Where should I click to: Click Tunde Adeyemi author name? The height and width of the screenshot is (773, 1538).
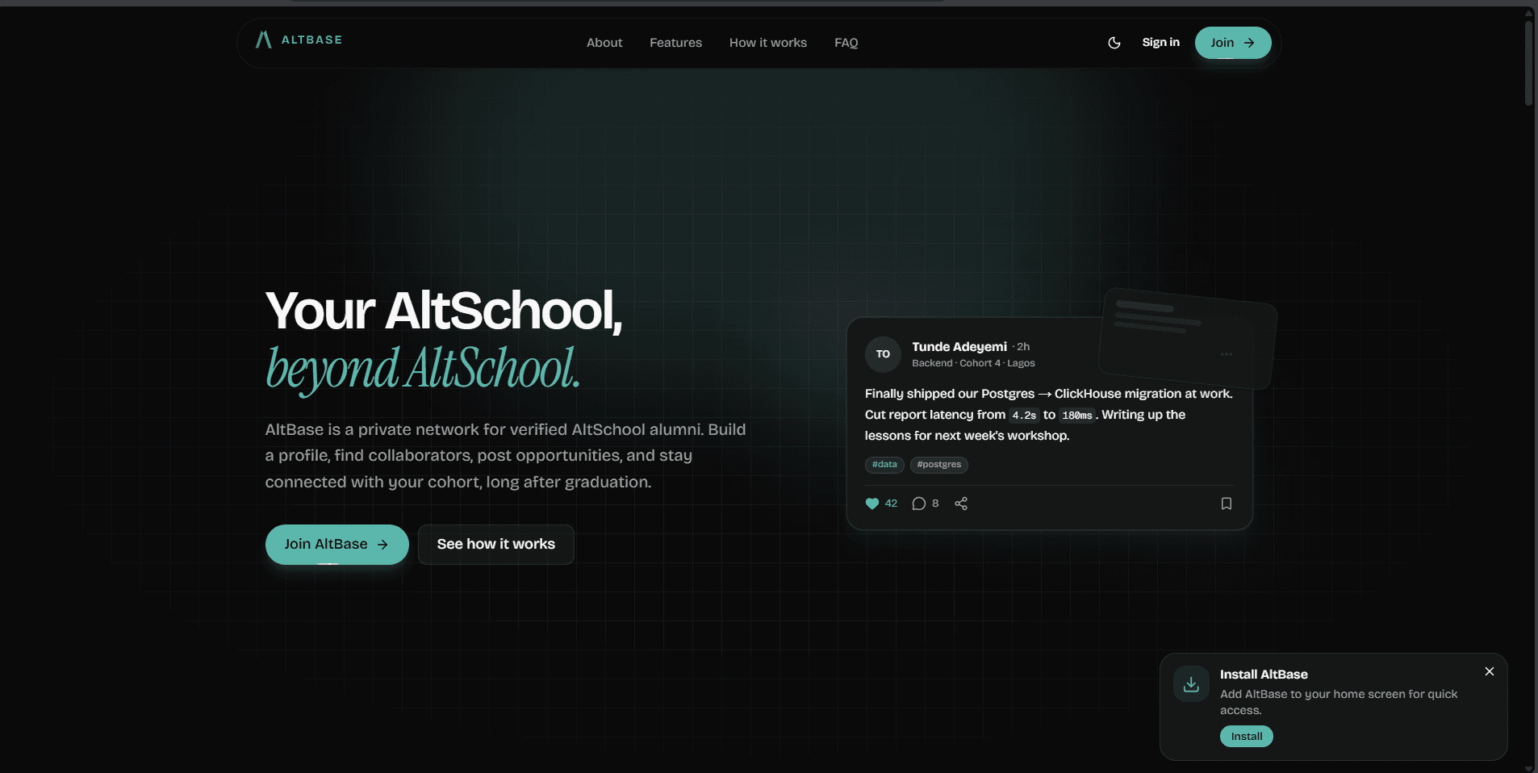coord(959,347)
